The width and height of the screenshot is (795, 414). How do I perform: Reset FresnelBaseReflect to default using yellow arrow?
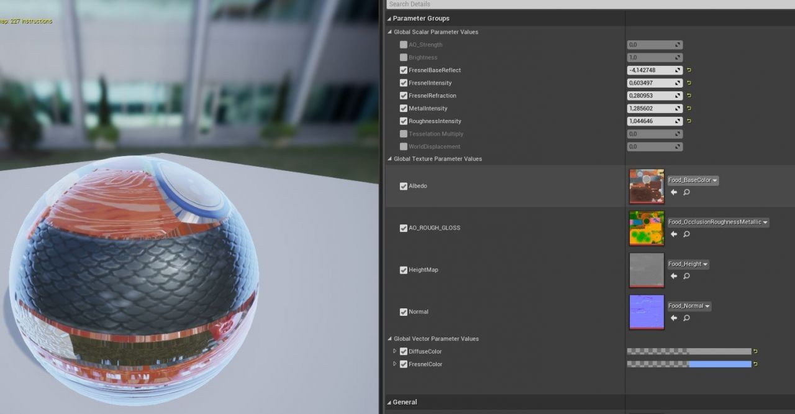pyautogui.click(x=689, y=70)
